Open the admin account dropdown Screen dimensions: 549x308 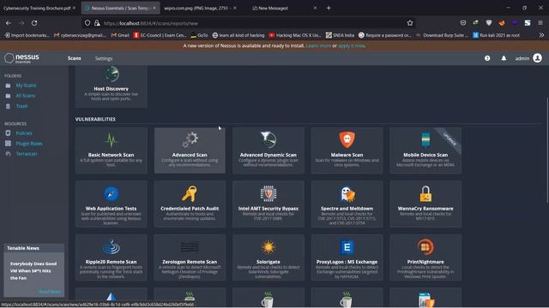click(528, 58)
